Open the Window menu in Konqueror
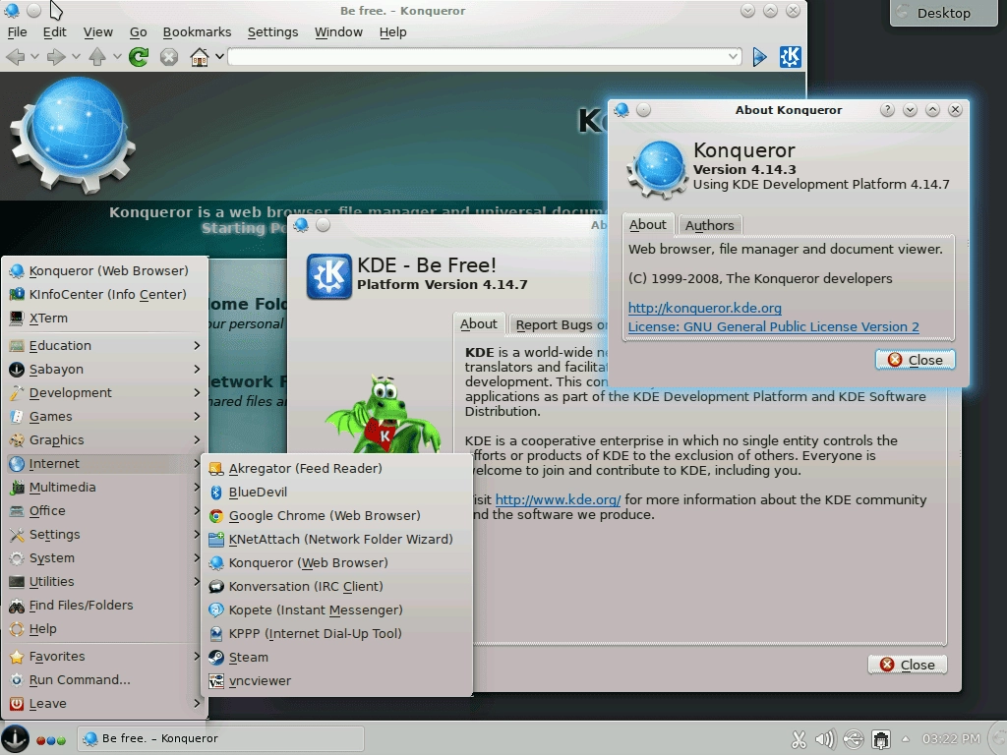The width and height of the screenshot is (1007, 755). click(338, 32)
